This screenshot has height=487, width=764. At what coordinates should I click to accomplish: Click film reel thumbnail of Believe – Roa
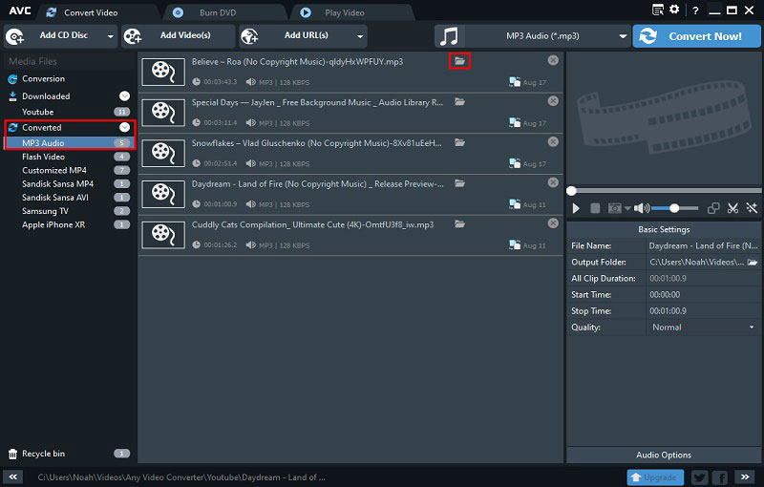(163, 72)
